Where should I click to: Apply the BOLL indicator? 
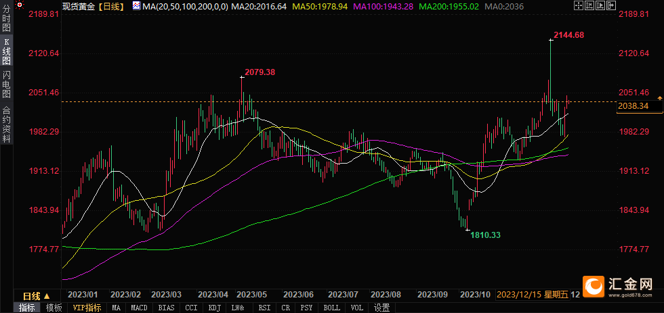click(x=333, y=308)
